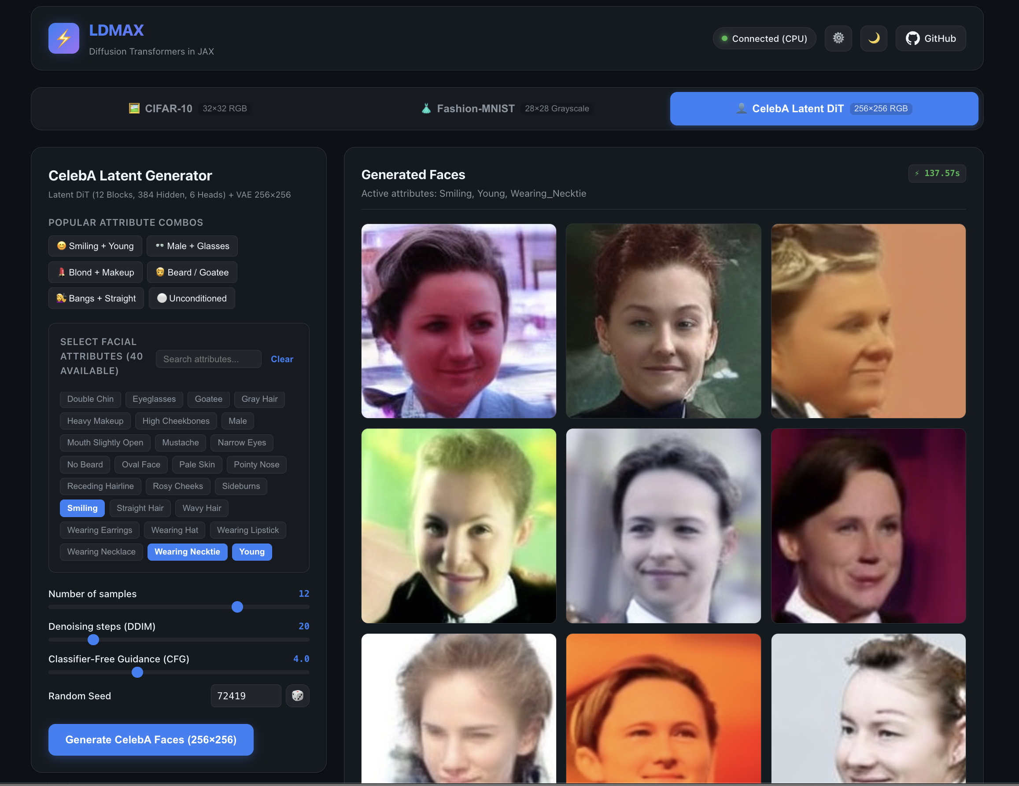Viewport: 1019px width, 786px height.
Task: Click the Search attributes field
Action: (x=209, y=359)
